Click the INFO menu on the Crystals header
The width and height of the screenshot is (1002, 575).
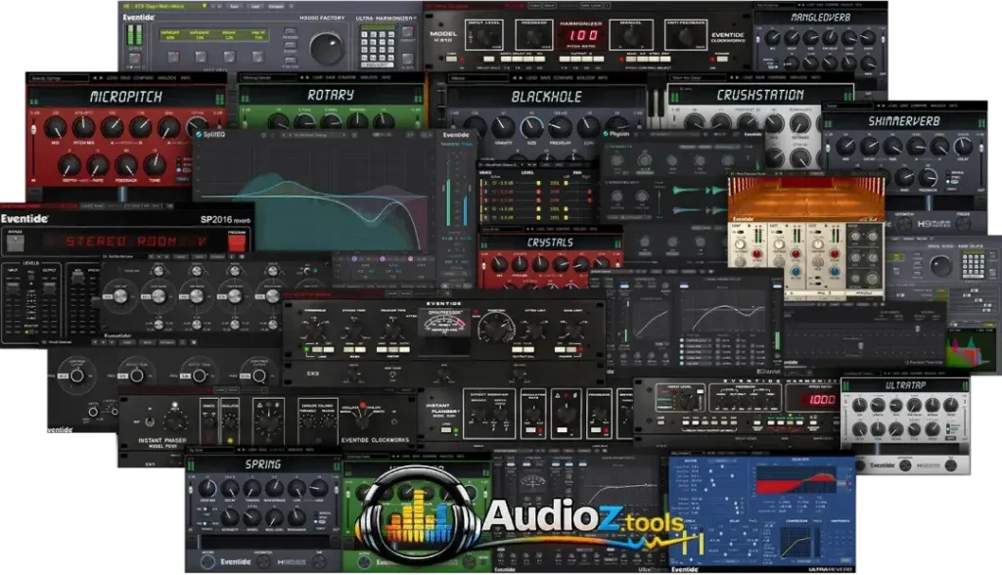[x=593, y=228]
